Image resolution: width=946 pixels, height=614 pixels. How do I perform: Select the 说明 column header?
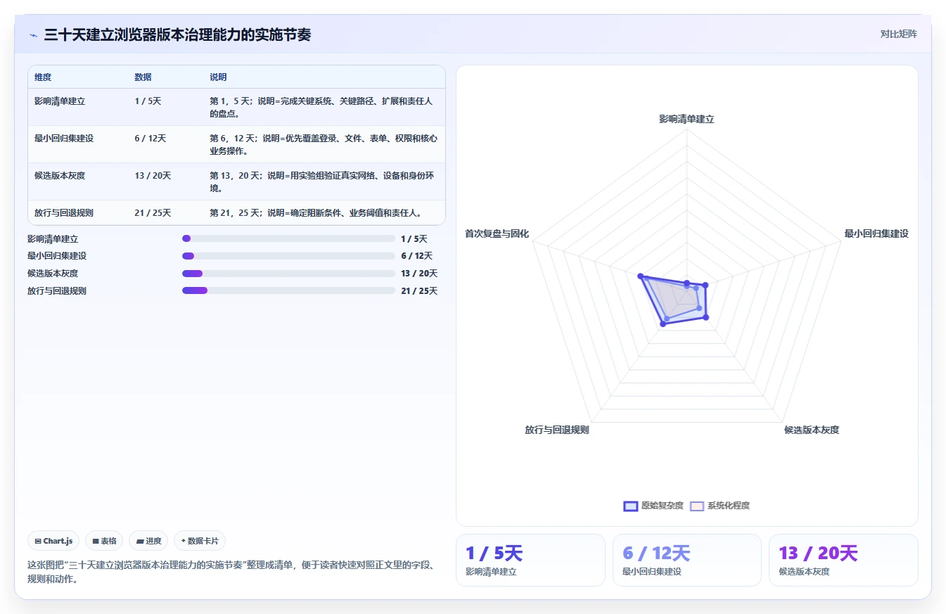pos(218,77)
